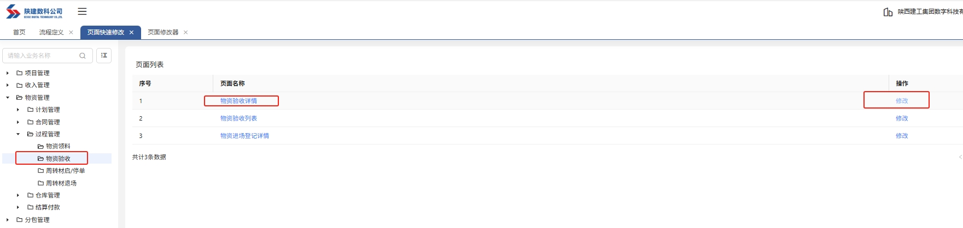Screen dimensions: 963x228
Task: Click 修改 for 物资进场登记详情
Action: click(x=902, y=136)
